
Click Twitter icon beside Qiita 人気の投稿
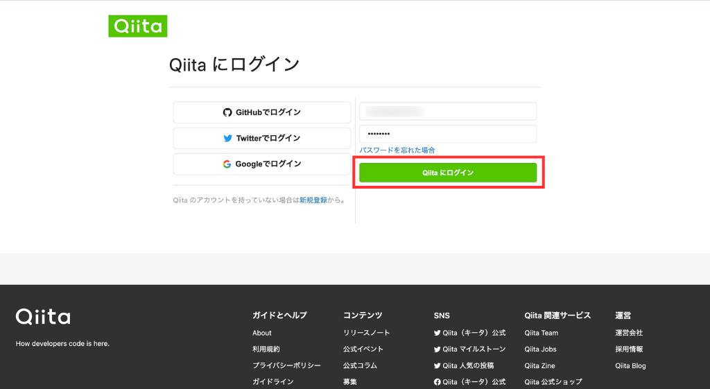[437, 365]
